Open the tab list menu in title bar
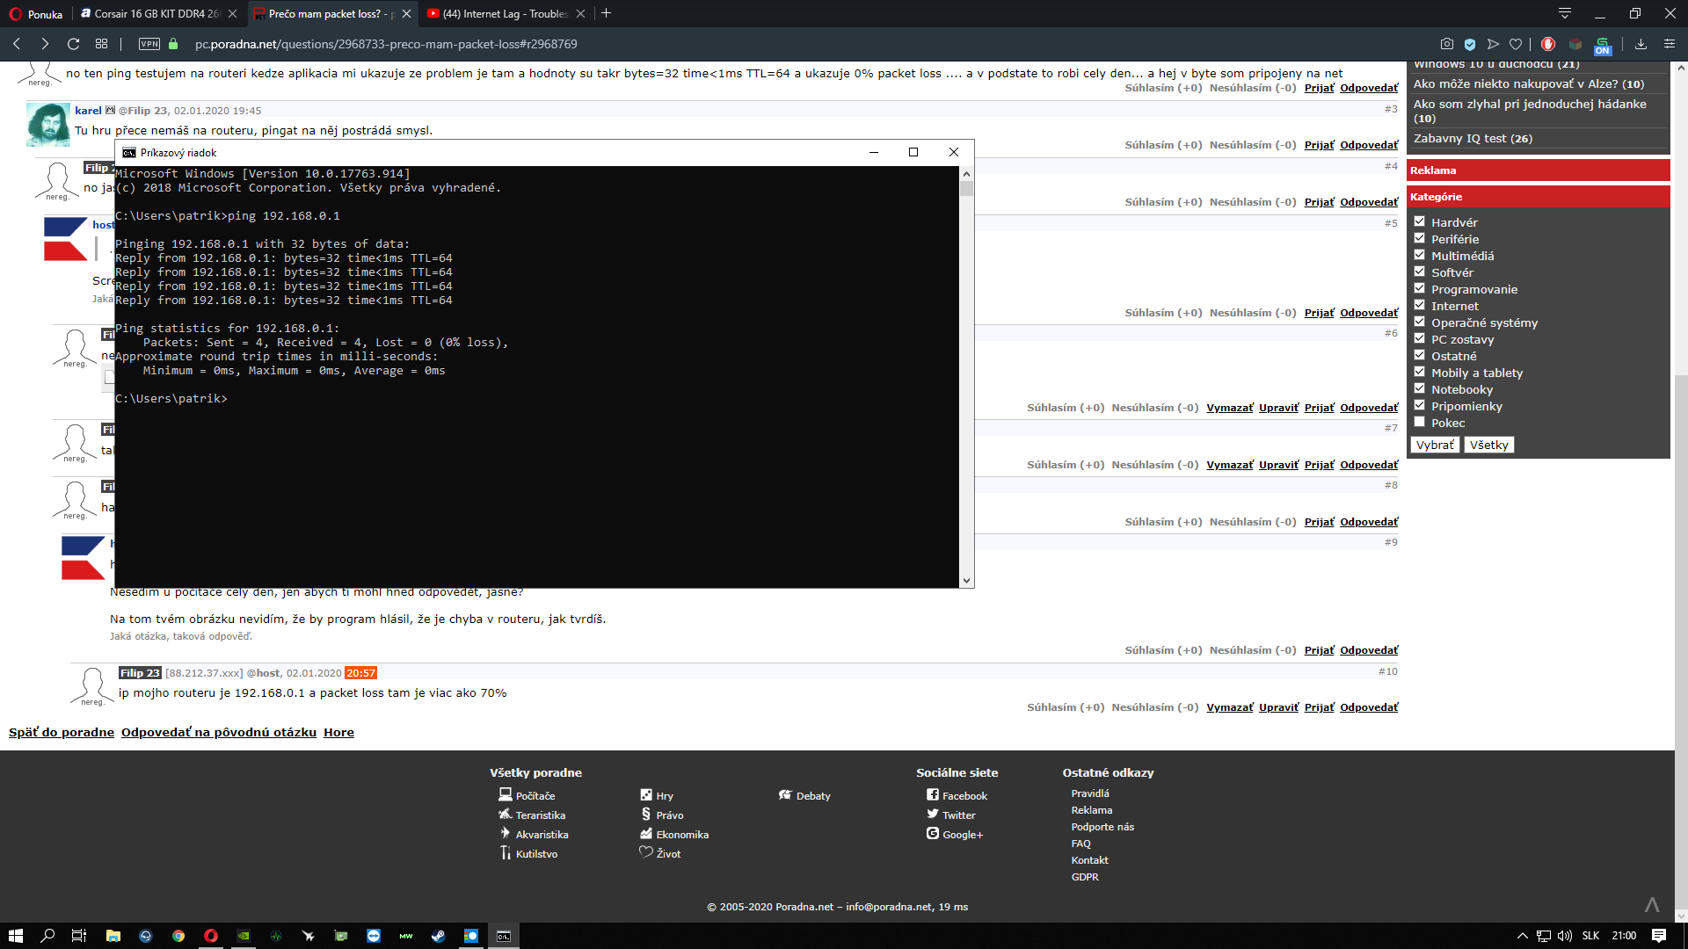1688x949 pixels. point(1565,13)
